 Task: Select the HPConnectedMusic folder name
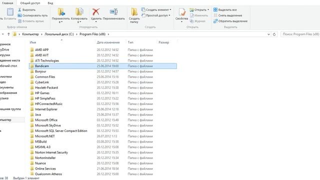(49, 103)
